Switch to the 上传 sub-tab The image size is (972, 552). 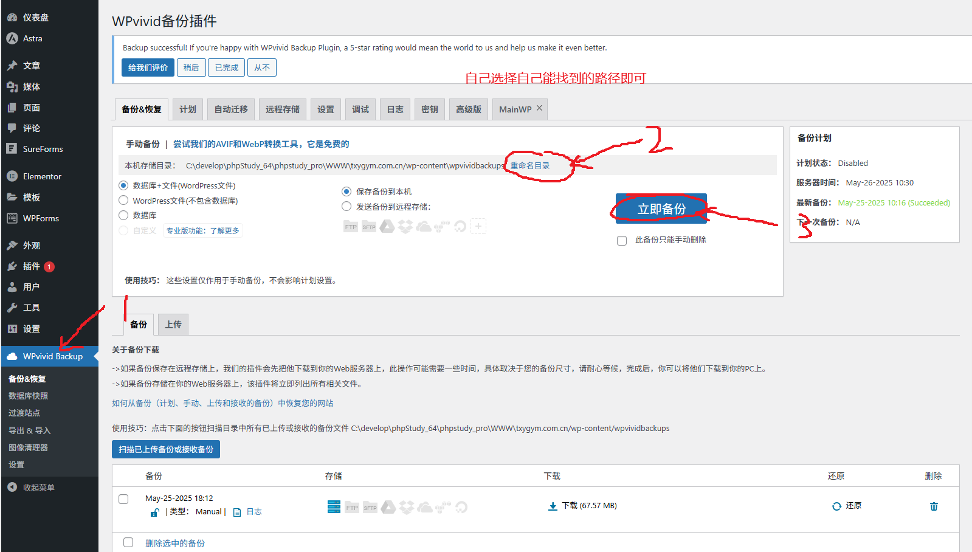[x=173, y=325]
